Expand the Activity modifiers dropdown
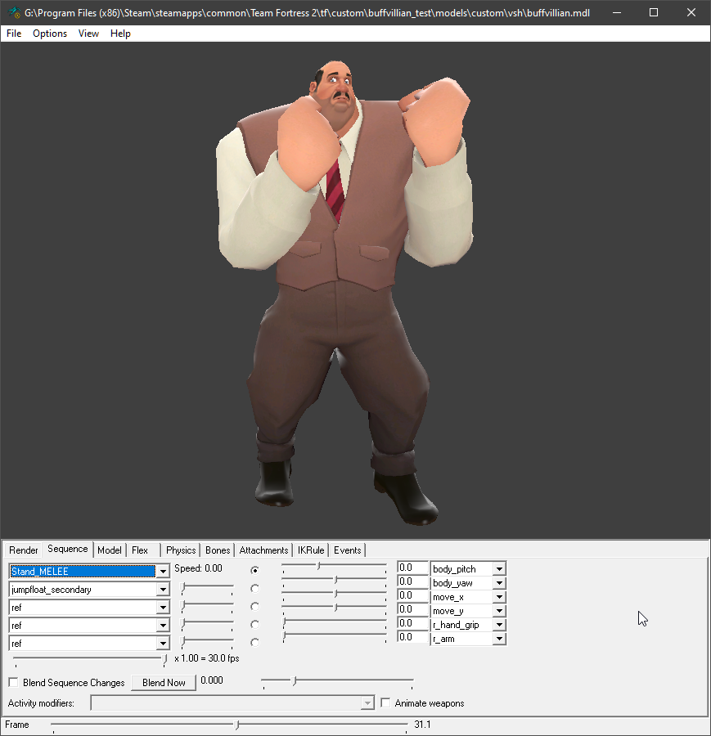 pos(367,703)
